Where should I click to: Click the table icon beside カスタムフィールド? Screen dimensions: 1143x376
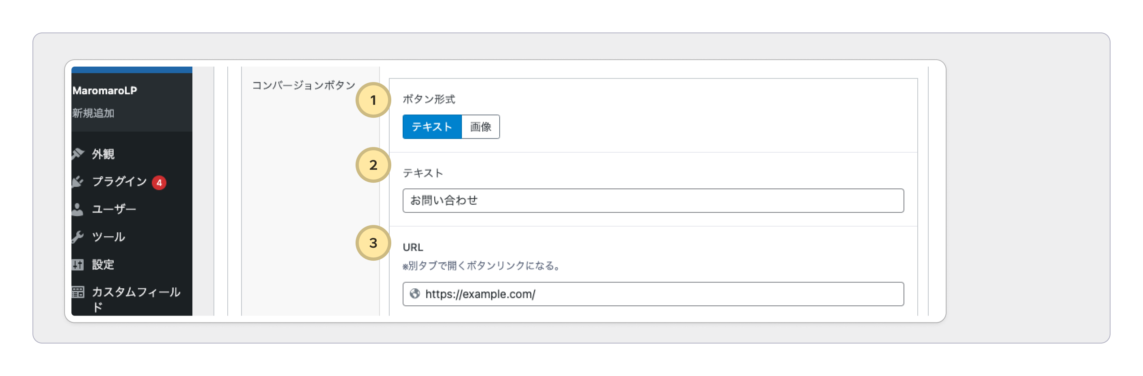[78, 292]
